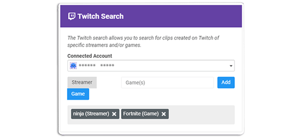
Task: Remove the ninja streamer tag
Action: click(114, 114)
